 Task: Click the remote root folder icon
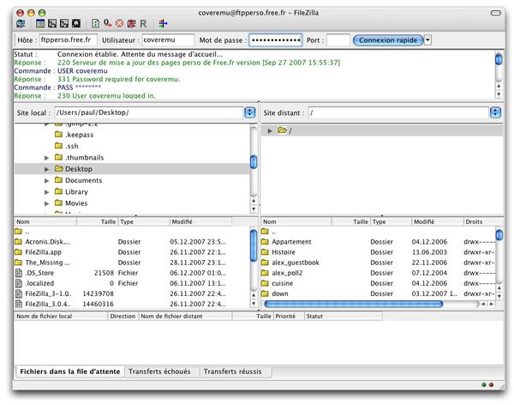282,130
